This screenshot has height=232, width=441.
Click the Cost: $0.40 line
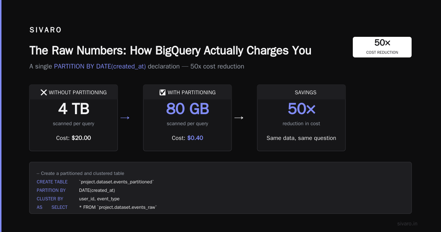click(187, 138)
